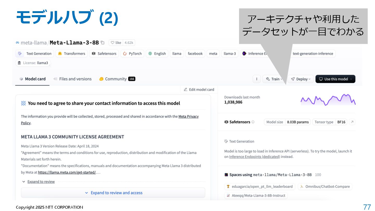Select the facebook tag
375x211 pixels.
click(195, 54)
